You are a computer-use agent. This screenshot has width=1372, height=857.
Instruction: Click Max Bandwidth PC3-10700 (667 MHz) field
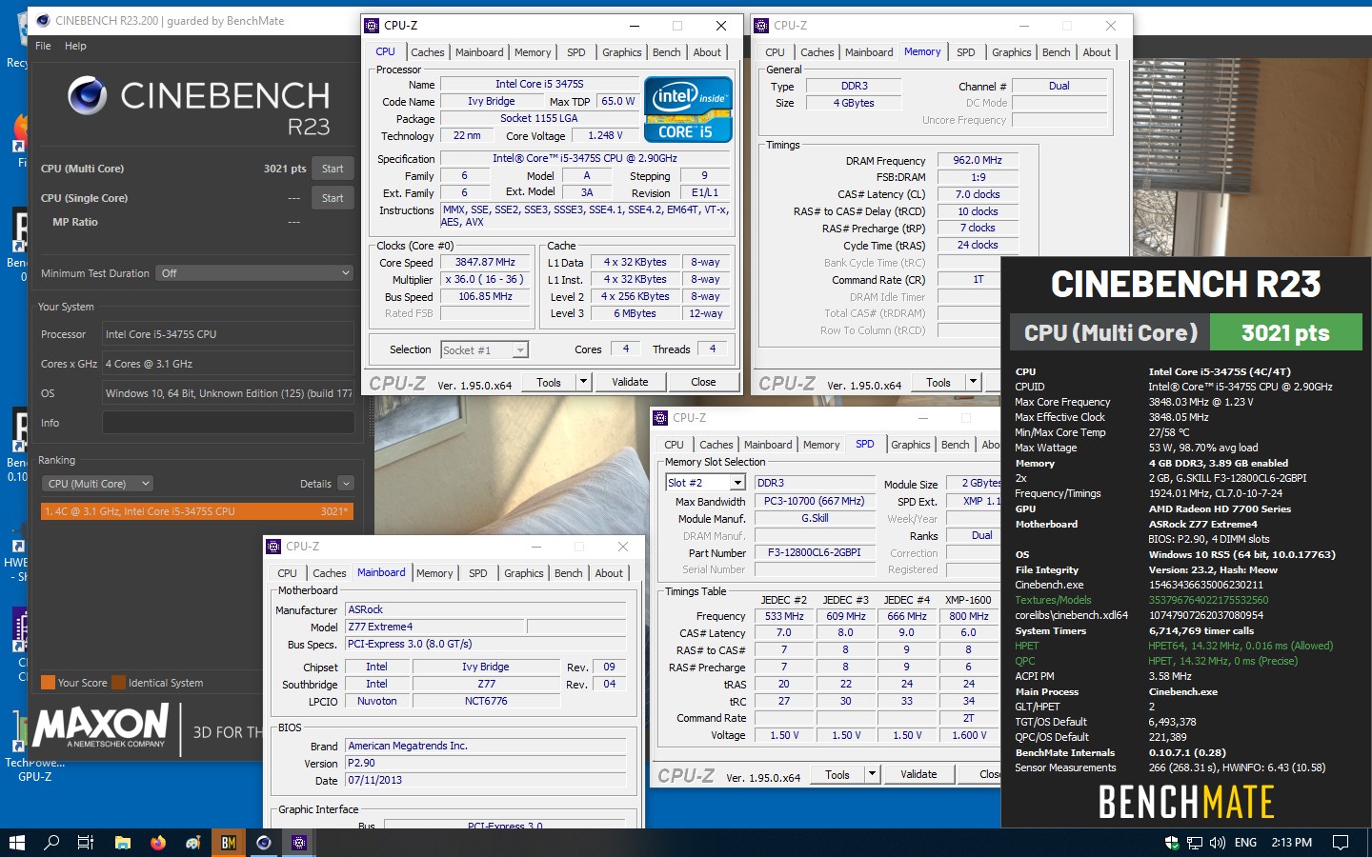(815, 501)
